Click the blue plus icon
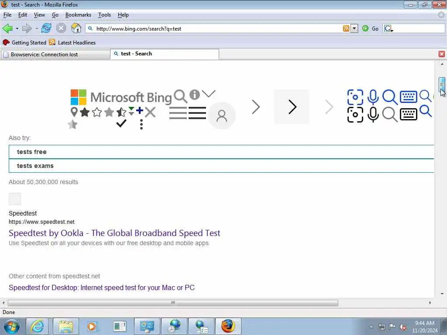 [139, 110]
